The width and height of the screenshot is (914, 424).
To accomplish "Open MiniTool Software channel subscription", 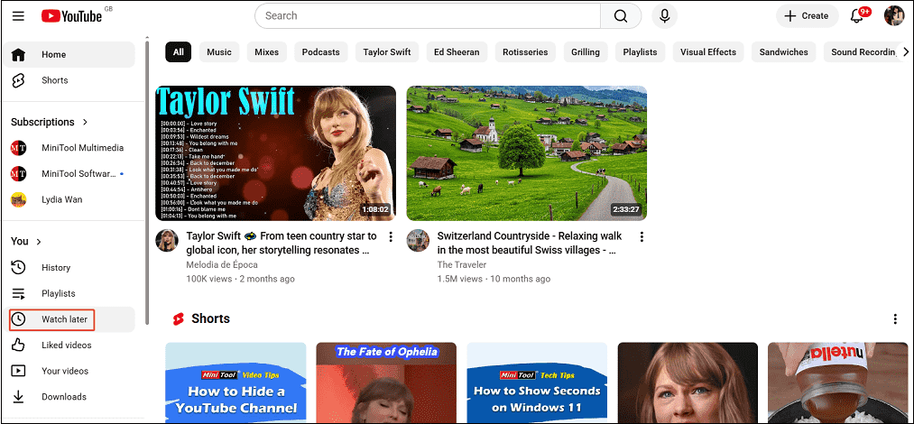I will pos(69,173).
